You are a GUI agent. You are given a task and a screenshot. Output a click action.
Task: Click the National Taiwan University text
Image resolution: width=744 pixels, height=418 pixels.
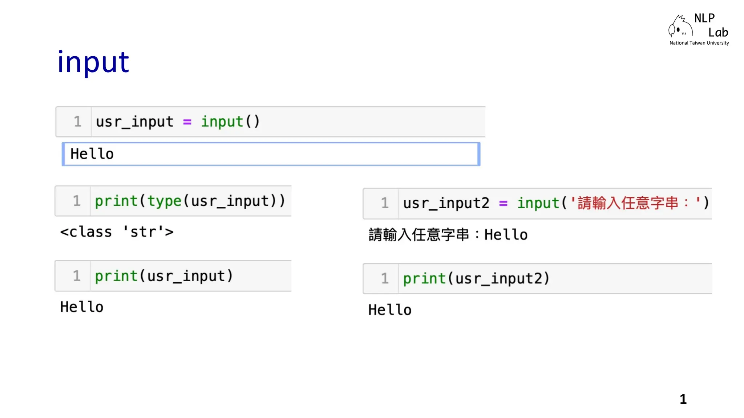point(699,43)
